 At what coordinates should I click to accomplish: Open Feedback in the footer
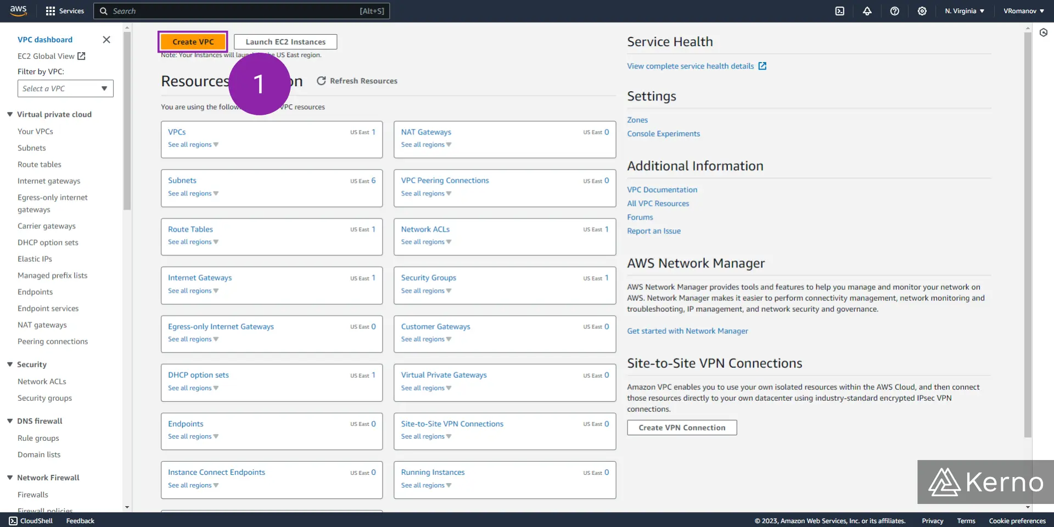click(80, 521)
